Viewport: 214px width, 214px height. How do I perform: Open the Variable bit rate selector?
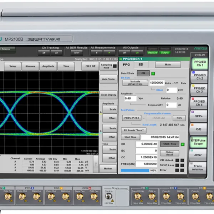point(135,83)
